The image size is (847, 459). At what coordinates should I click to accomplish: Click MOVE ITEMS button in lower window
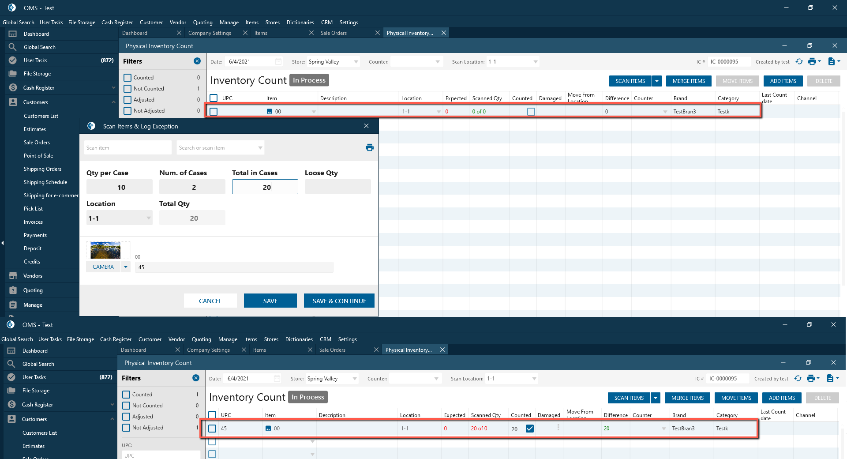point(736,398)
